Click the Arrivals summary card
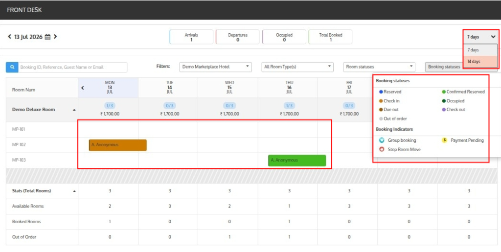The width and height of the screenshot is (501, 252). click(x=191, y=37)
